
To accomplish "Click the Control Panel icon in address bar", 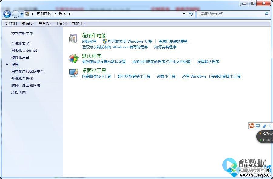I will (x=27, y=14).
